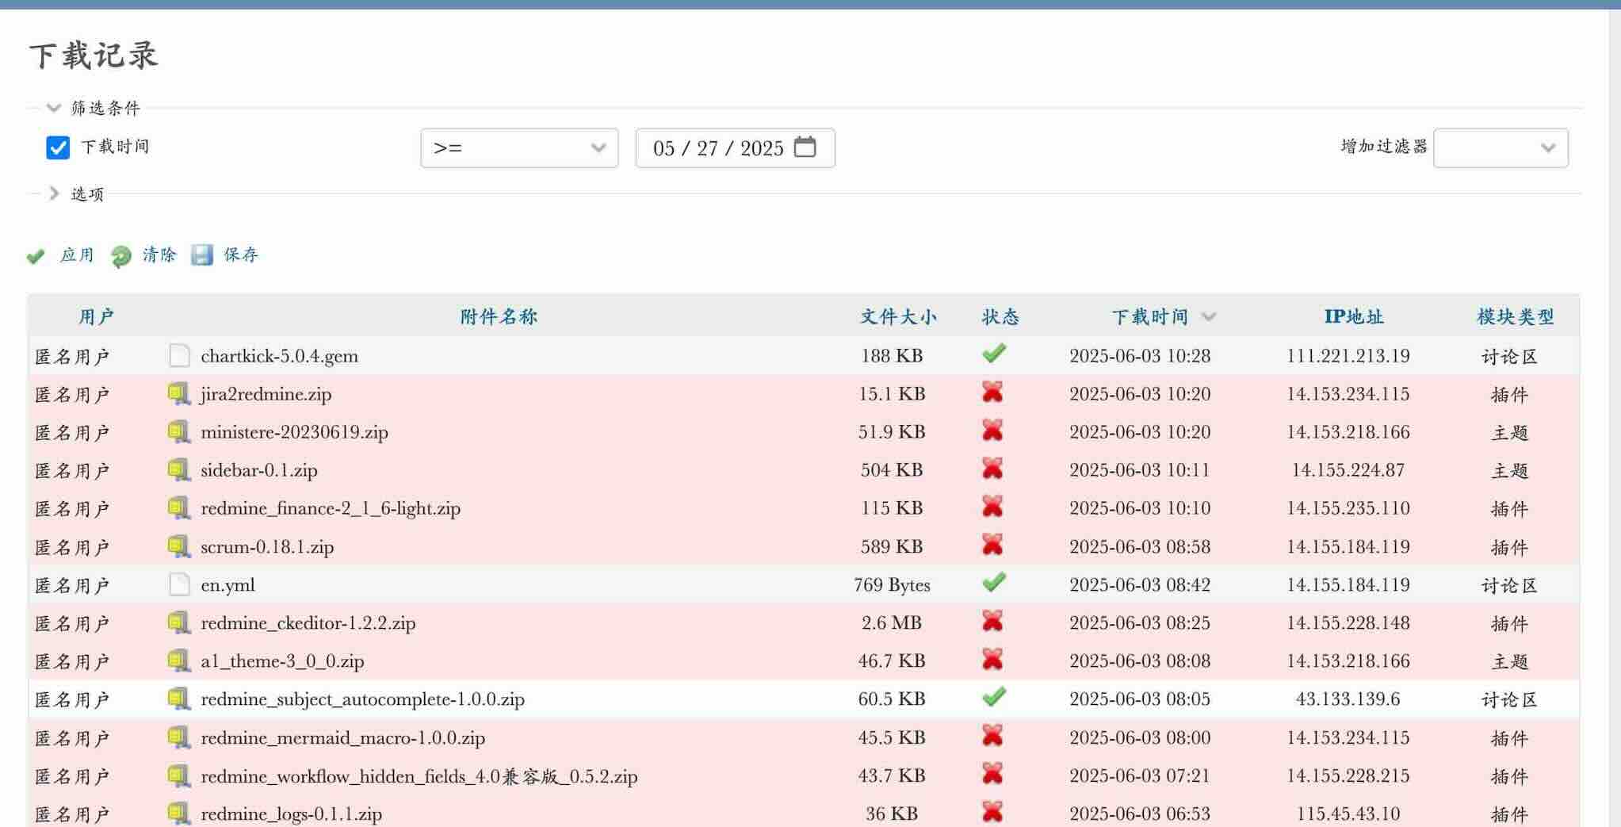Click red X status of sidebar-0.1.zip
This screenshot has height=827, width=1621.
tap(992, 469)
